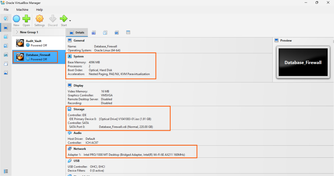This screenshot has height=176, width=334.
Task: Open USB settings via section heading
Action: click(x=76, y=161)
